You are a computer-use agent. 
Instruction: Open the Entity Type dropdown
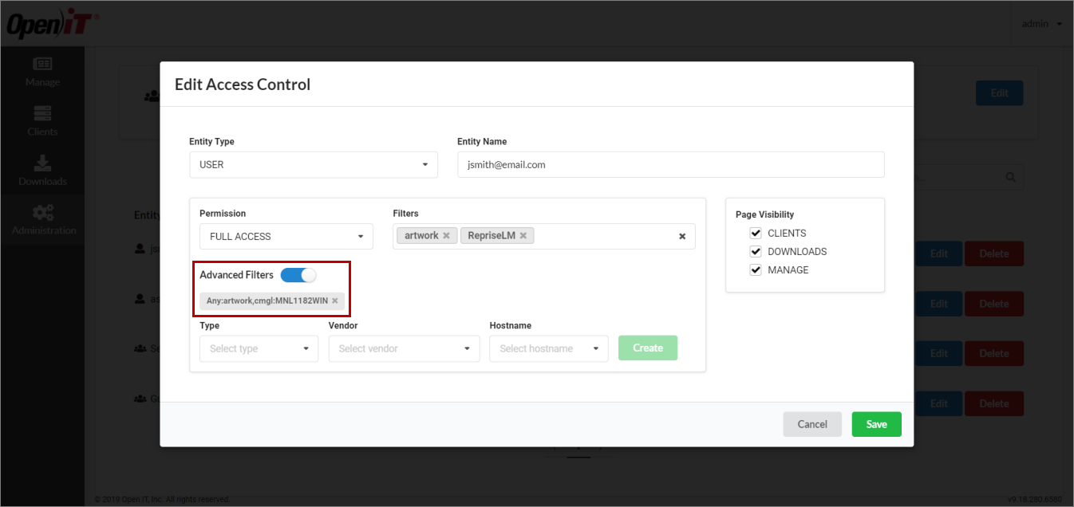click(314, 165)
